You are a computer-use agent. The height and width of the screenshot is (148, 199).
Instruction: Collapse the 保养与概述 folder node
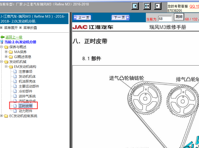1,47
